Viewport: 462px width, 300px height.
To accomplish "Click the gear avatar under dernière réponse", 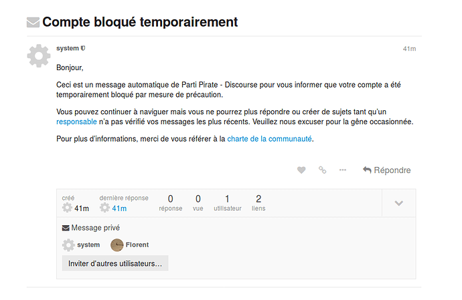I will tap(104, 208).
